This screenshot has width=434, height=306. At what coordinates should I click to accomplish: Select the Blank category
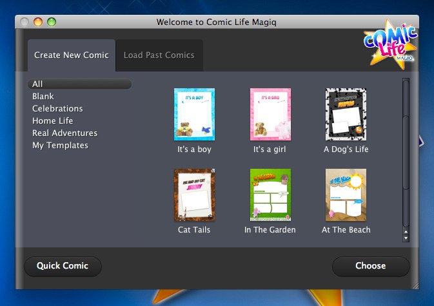click(x=43, y=96)
